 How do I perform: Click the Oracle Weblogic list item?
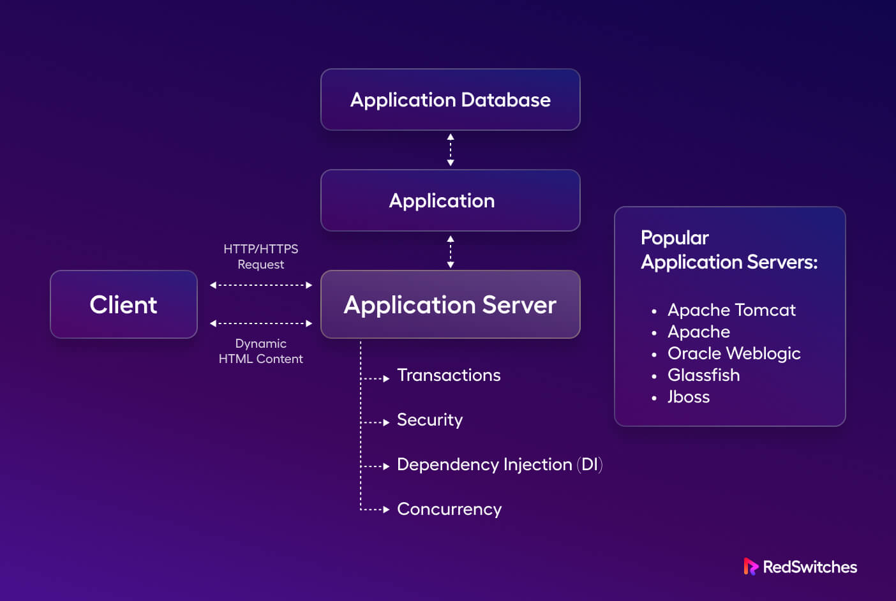click(734, 353)
